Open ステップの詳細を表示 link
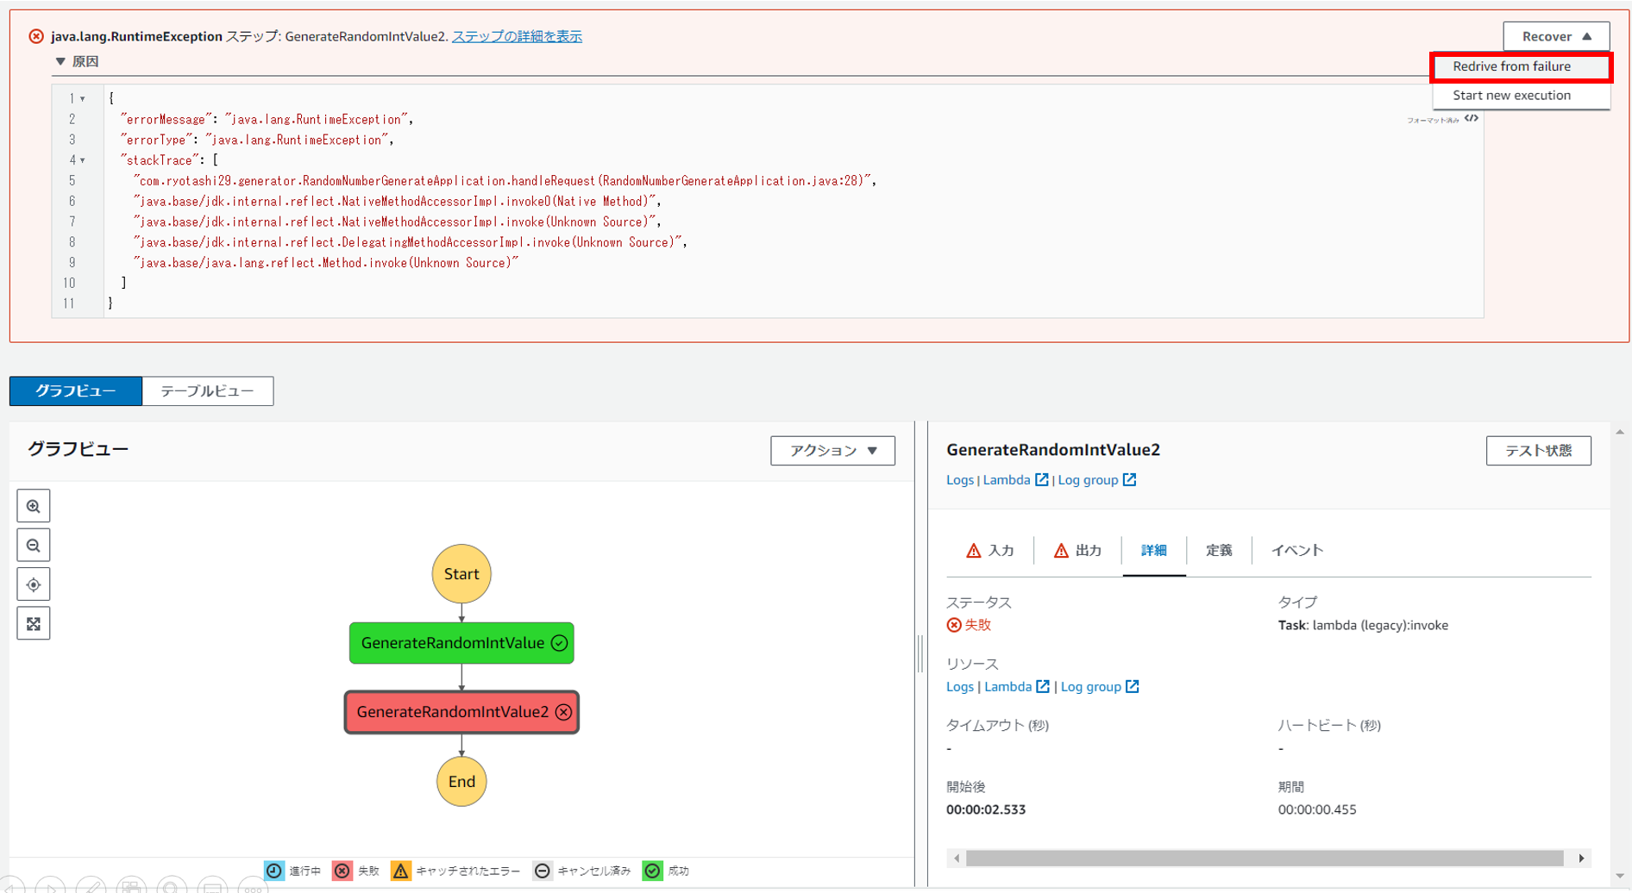This screenshot has height=893, width=1632. pos(517,36)
